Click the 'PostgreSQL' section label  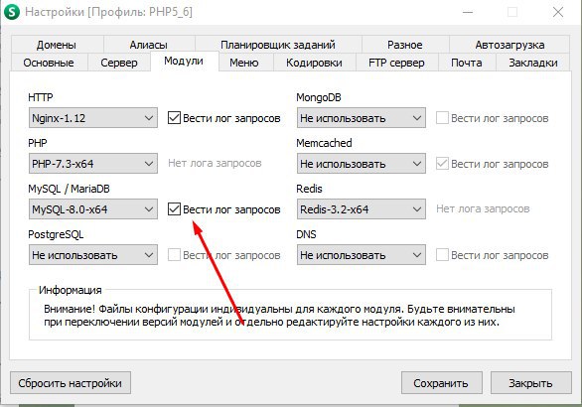click(56, 235)
